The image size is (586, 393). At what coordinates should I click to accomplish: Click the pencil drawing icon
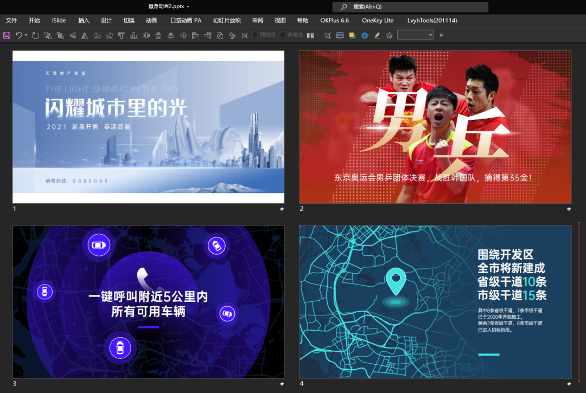[377, 35]
